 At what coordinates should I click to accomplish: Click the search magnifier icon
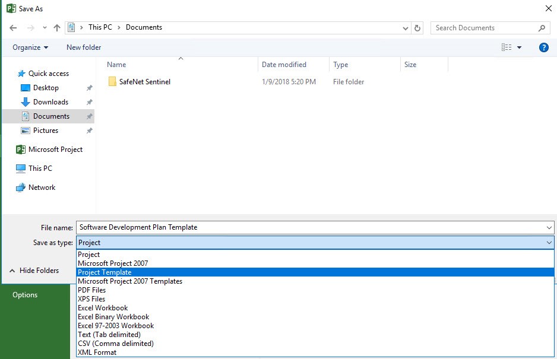click(x=542, y=28)
